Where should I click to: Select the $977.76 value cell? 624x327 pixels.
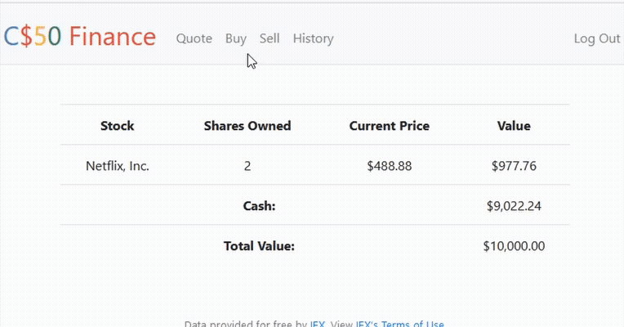pyautogui.click(x=514, y=166)
